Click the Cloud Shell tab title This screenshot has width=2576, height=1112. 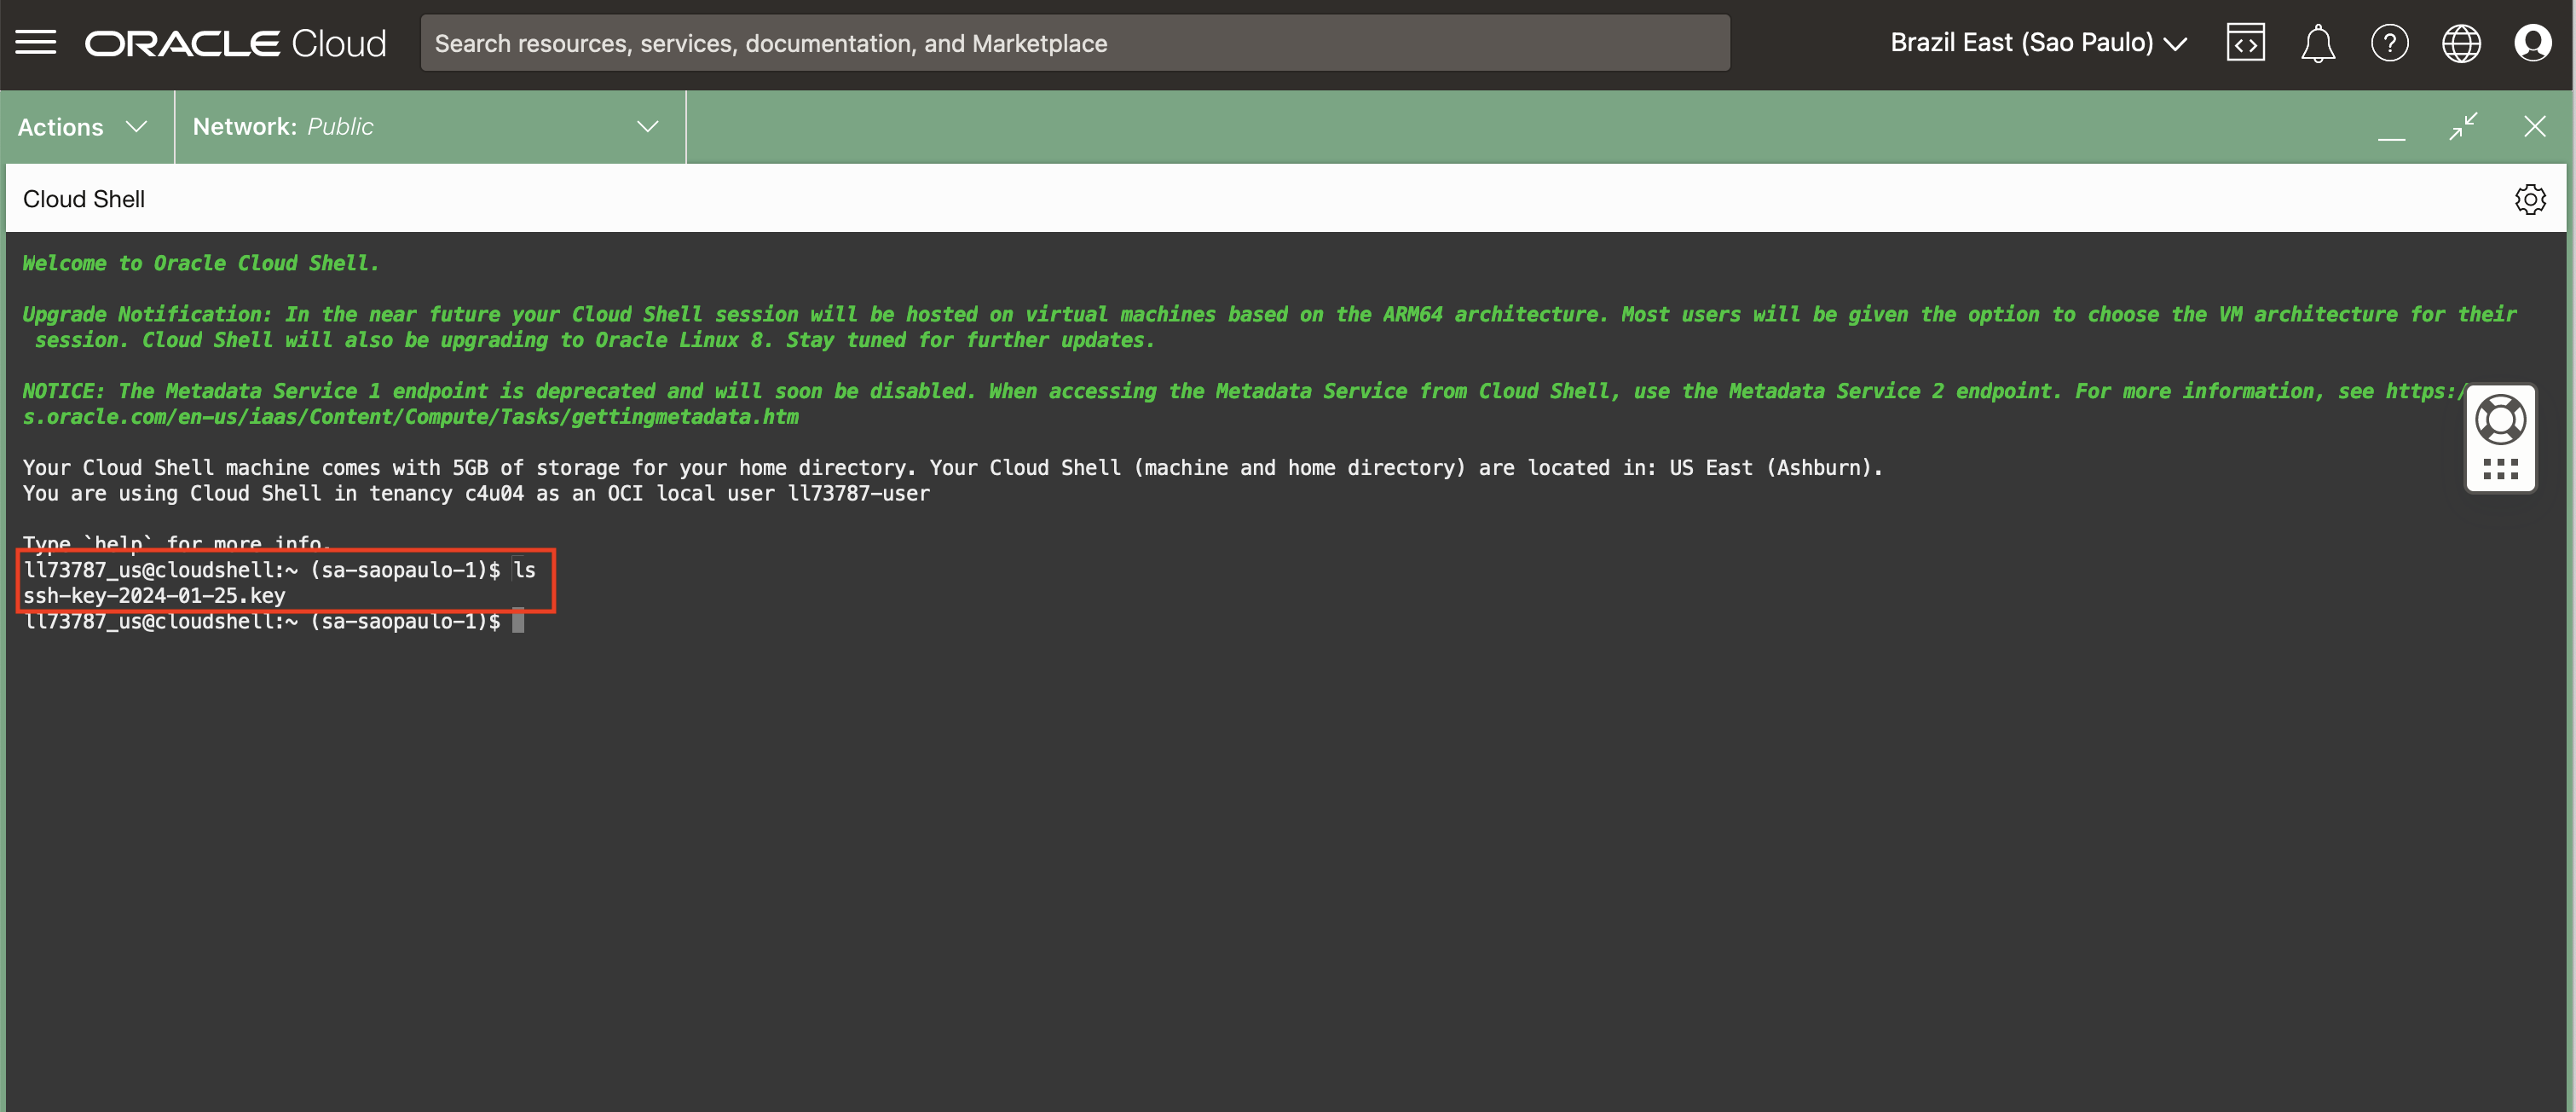(x=84, y=199)
